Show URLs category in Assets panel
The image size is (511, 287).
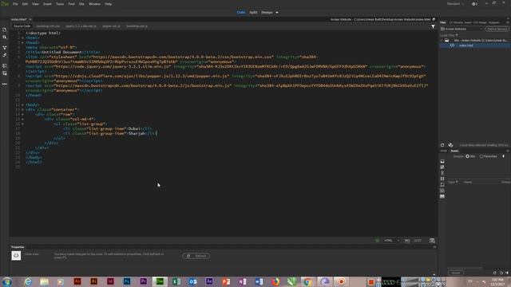coord(442,173)
